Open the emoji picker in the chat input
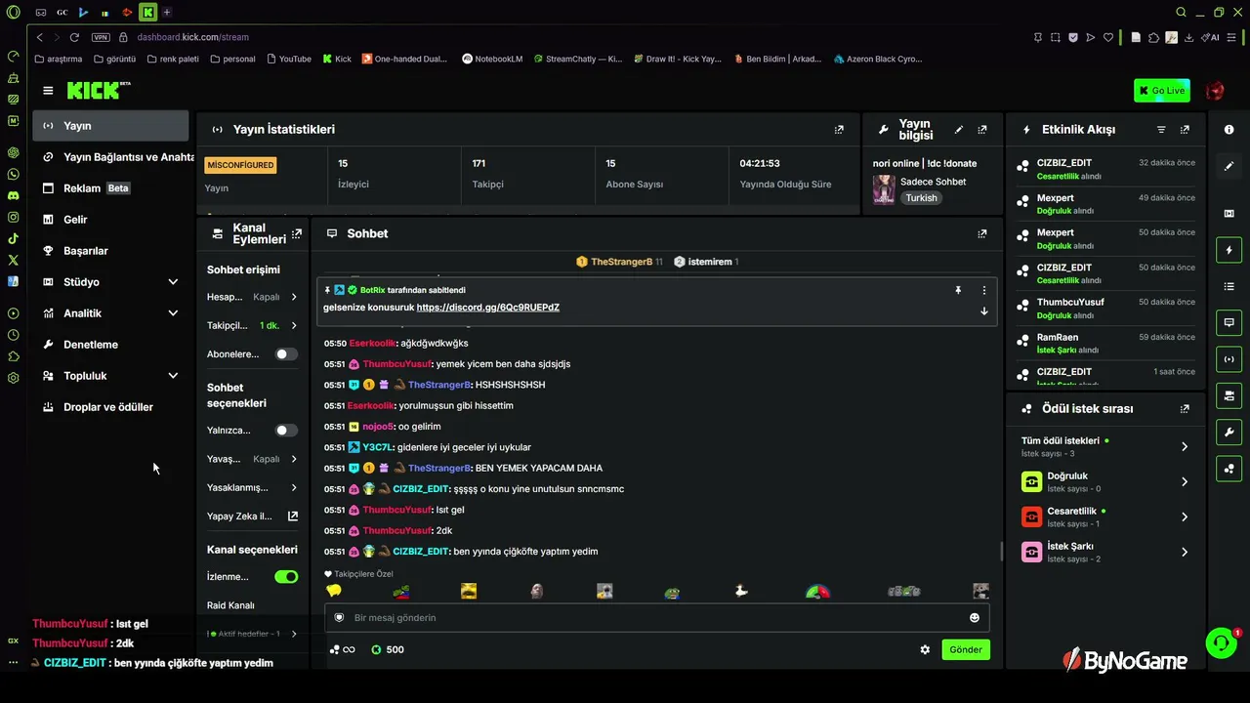 974,617
